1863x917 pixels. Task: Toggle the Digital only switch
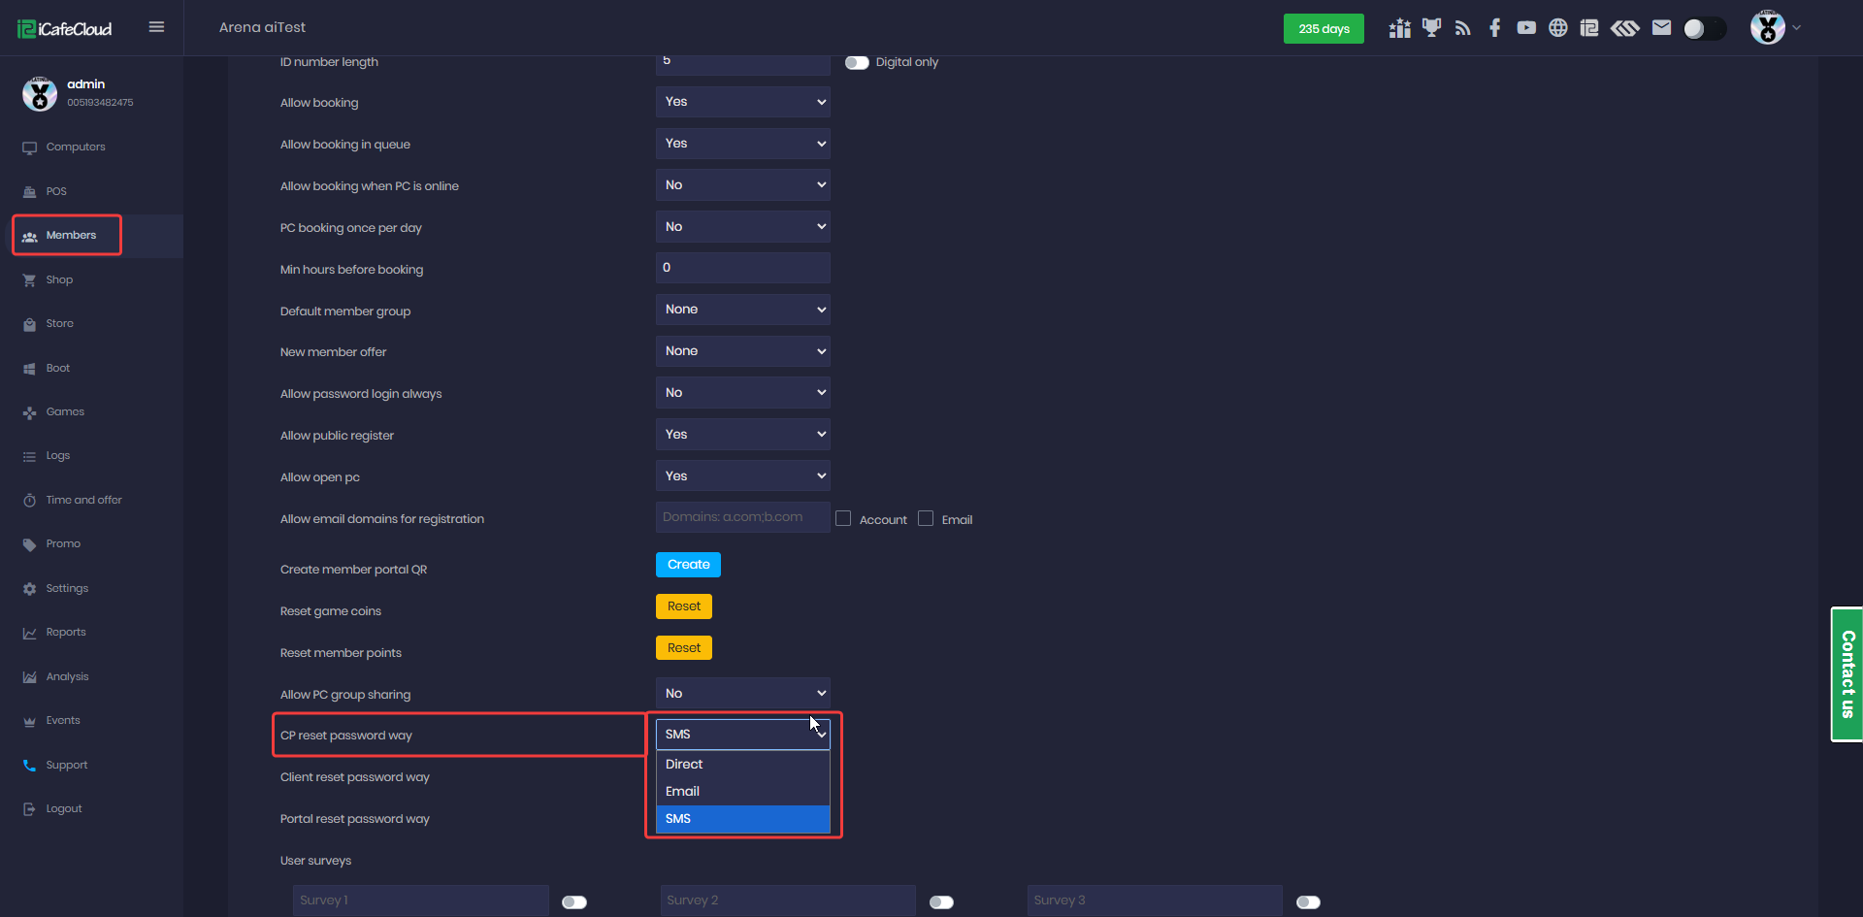click(857, 62)
